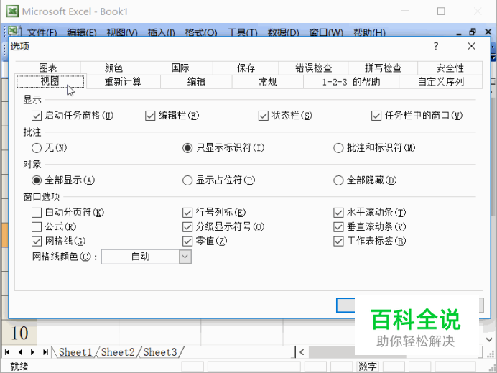
Task: Go to last sheet navigation arrow
Action: 45,352
